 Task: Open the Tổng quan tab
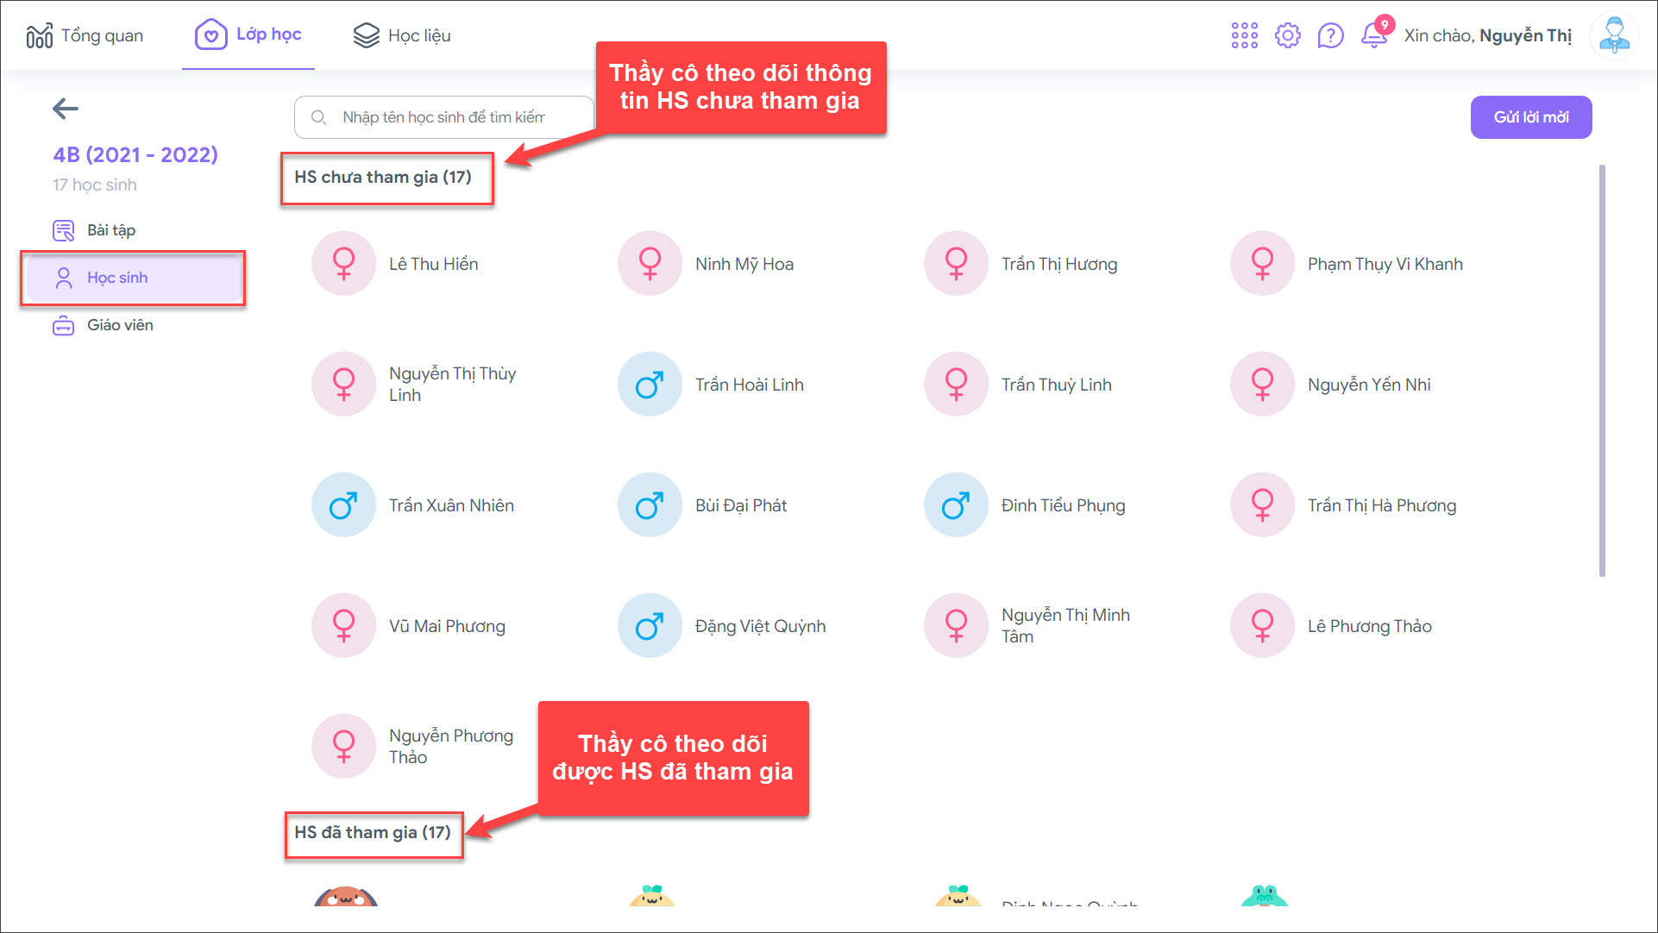[x=85, y=35]
